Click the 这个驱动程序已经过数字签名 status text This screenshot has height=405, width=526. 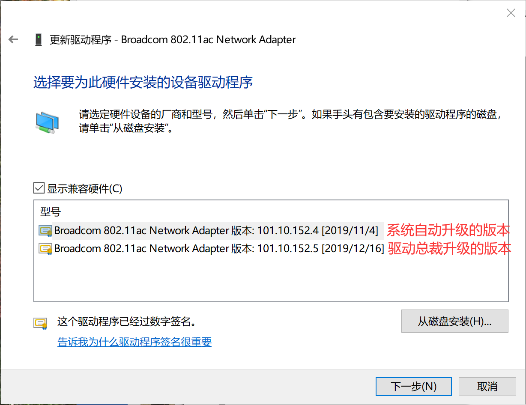(x=127, y=322)
